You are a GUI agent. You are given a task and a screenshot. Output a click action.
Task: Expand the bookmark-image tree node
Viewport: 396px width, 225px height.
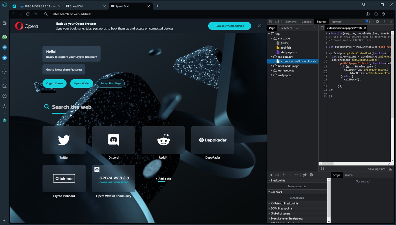tap(272, 66)
